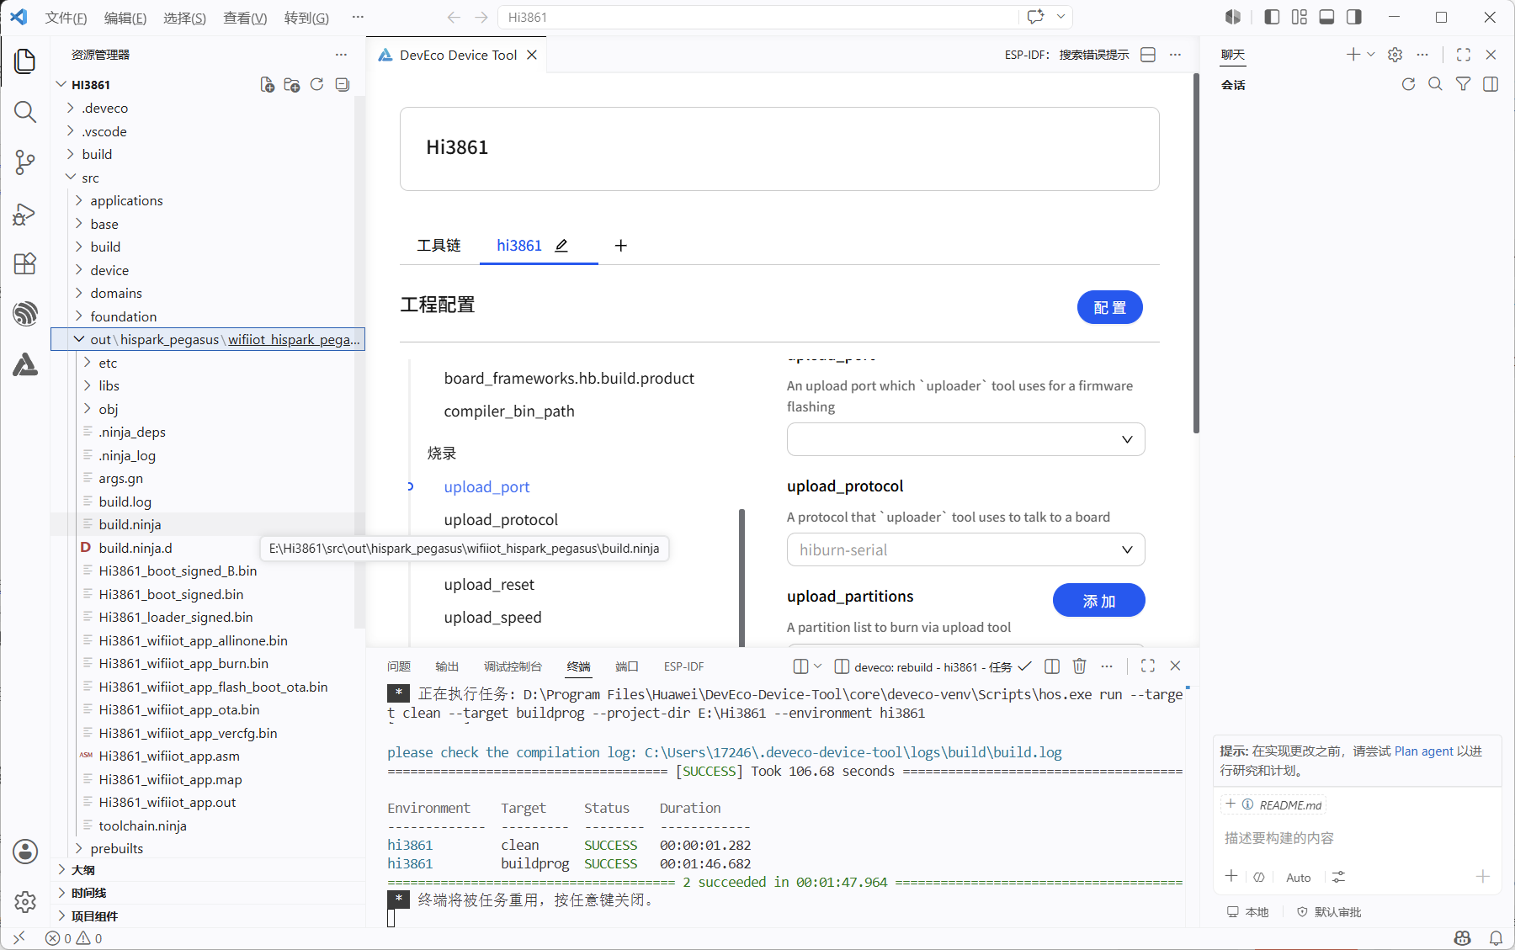Screen dimensions: 1515x950
Task: Open the Accounts menu in activity bar
Action: pyautogui.click(x=25, y=852)
